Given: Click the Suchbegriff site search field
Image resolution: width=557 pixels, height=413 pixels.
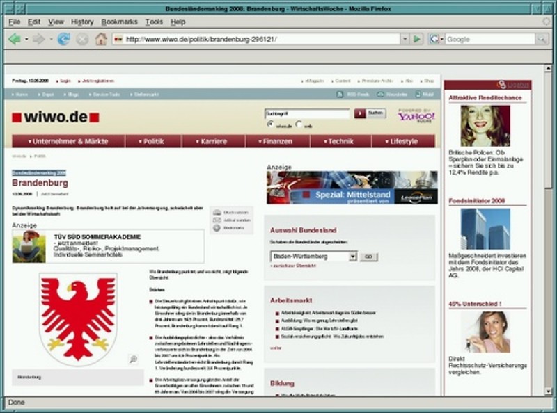Looking at the screenshot, I should (307, 113).
